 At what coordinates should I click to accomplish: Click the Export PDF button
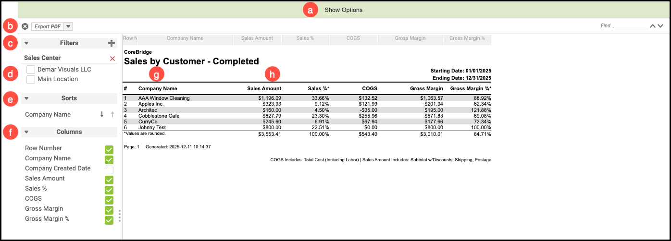[48, 26]
